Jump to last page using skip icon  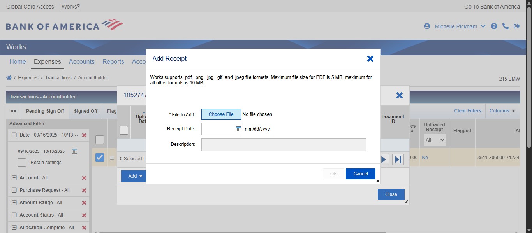coord(398,159)
